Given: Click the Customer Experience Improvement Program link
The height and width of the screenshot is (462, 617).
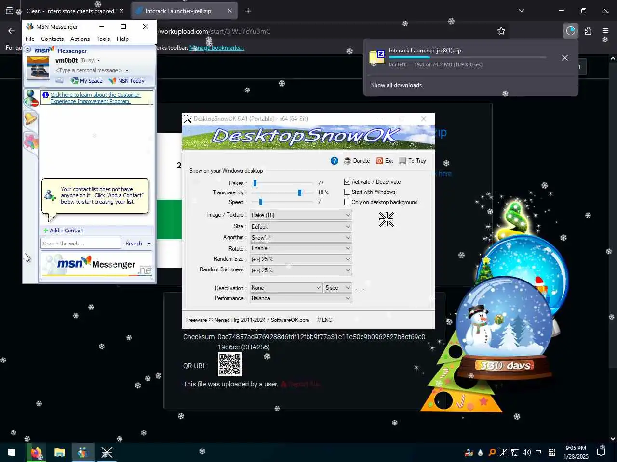Looking at the screenshot, I should coord(95,98).
